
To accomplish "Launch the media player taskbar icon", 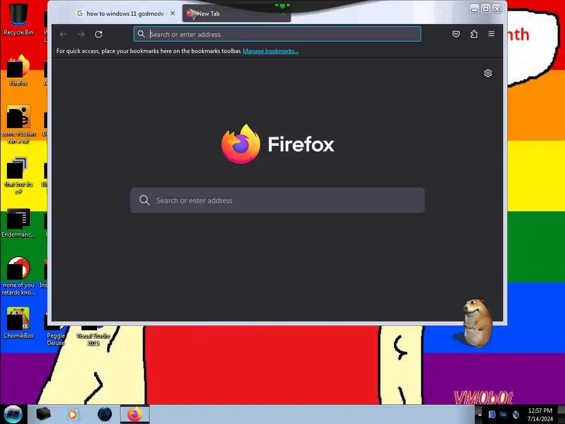I will (73, 414).
